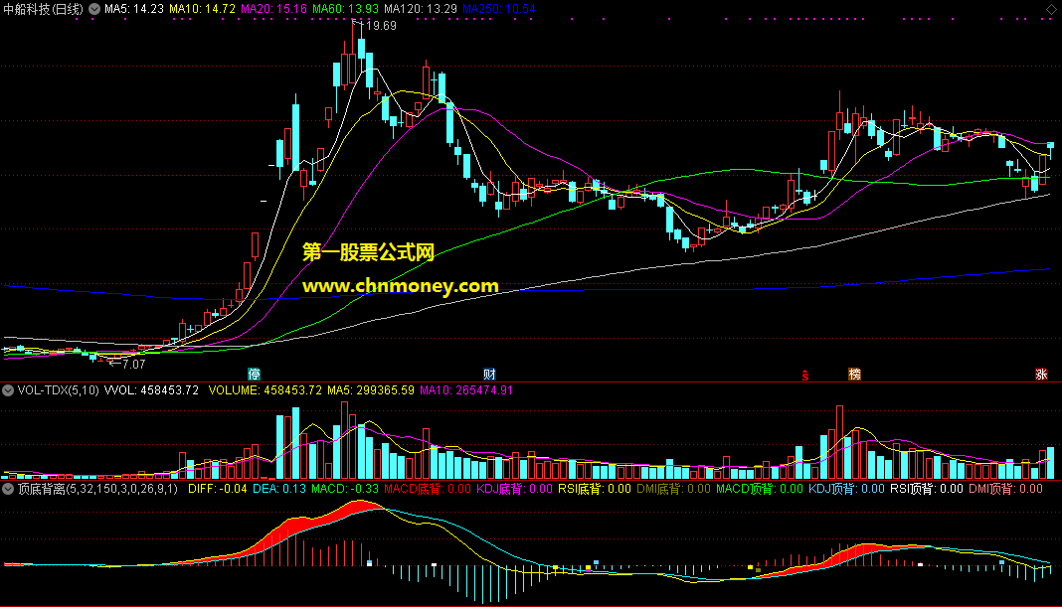Select volume MA5: 299365.59 label
The image size is (1062, 607).
[x=371, y=390]
